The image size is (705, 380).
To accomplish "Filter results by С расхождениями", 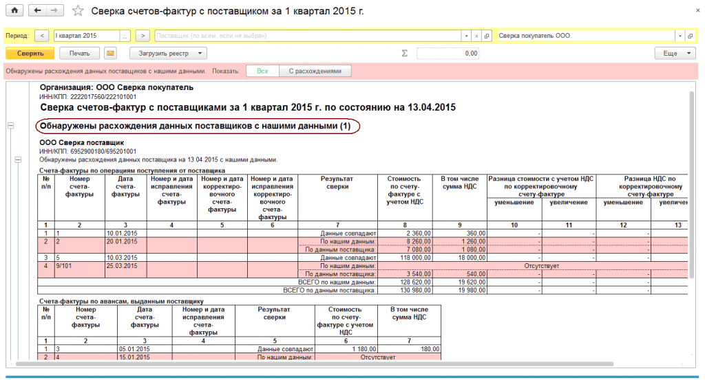I will click(315, 71).
